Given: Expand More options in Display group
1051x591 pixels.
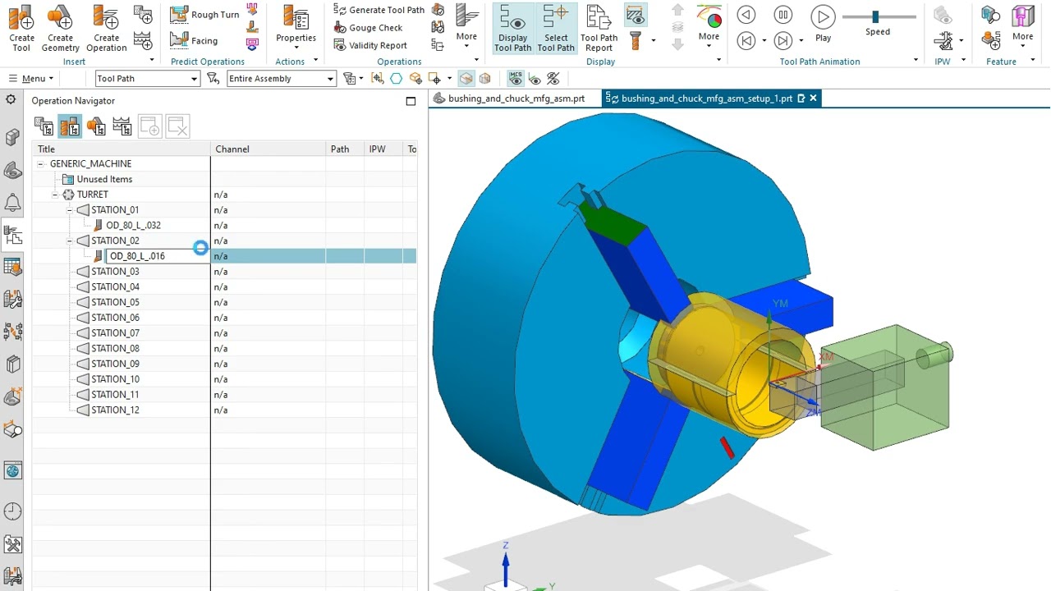Looking at the screenshot, I should pyautogui.click(x=709, y=27).
